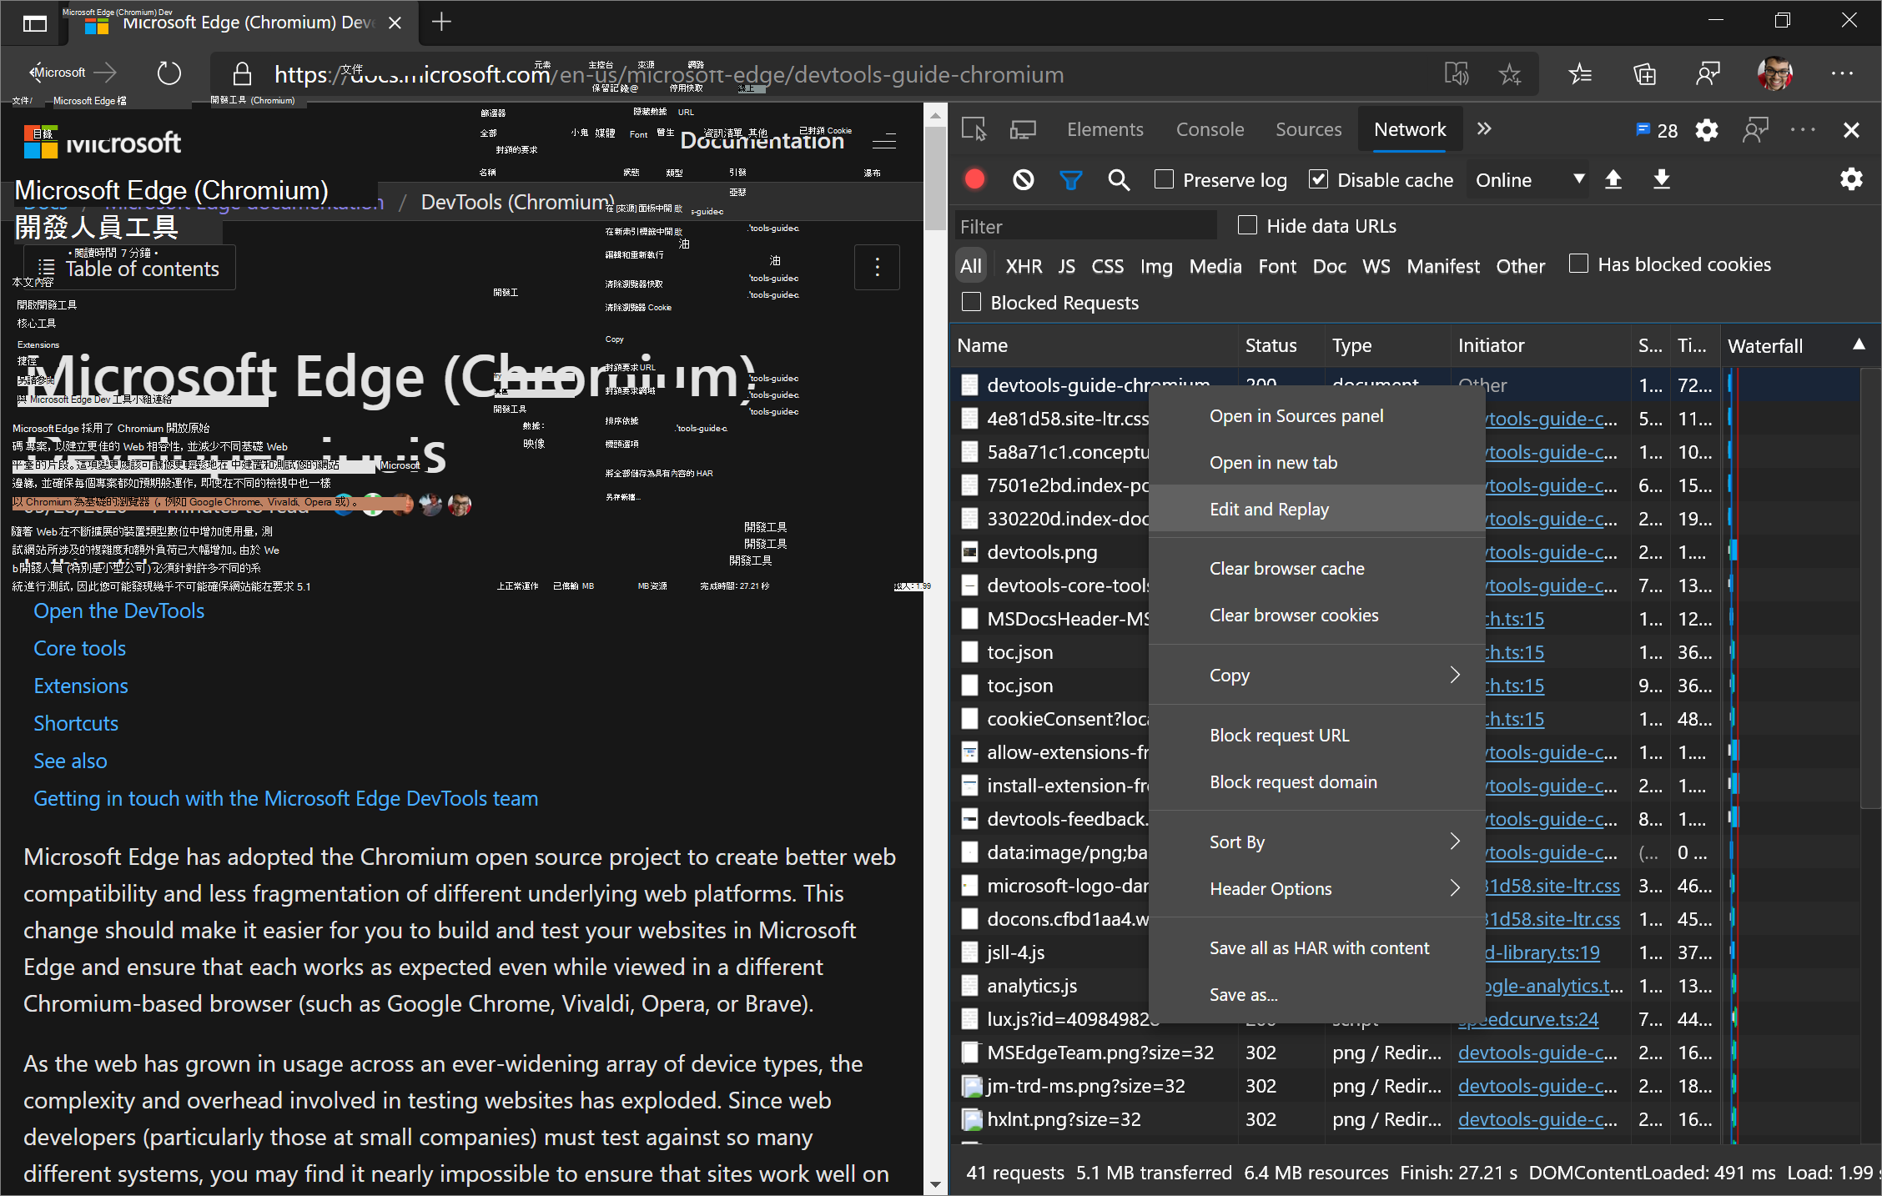The image size is (1882, 1196).
Task: Clear the network log icon
Action: [1023, 179]
